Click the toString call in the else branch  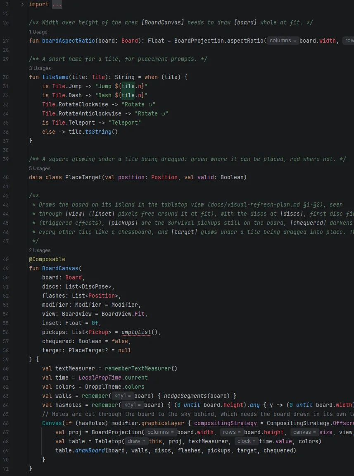(x=98, y=132)
